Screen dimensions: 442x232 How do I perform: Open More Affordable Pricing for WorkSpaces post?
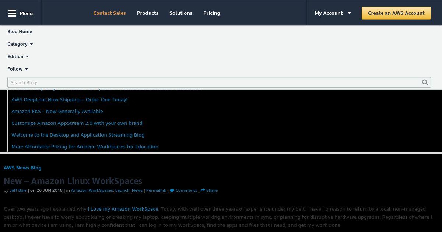pos(85,147)
